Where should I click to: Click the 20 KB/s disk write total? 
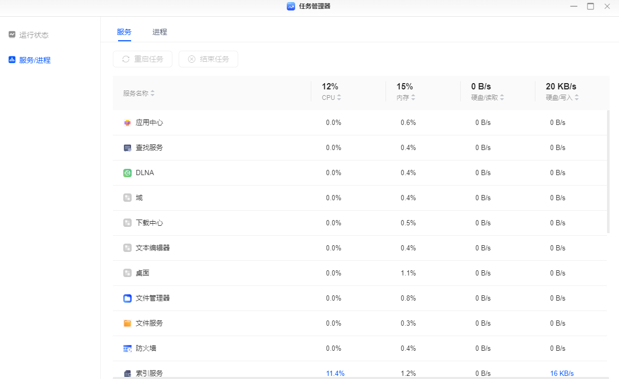point(561,87)
